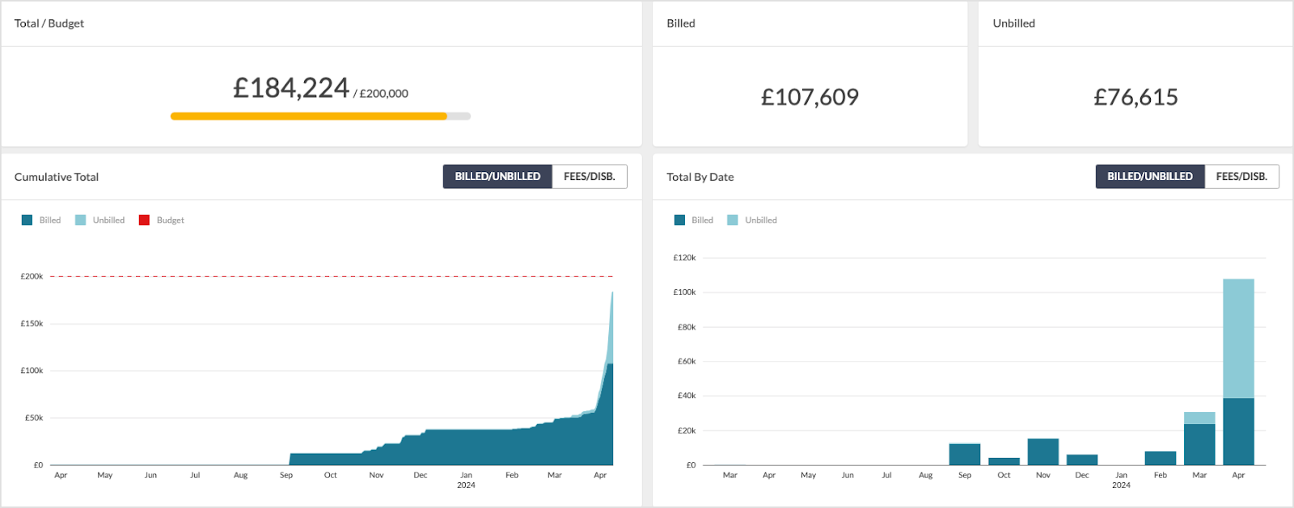
Task: Click the £200k axis label in Cumulative chart
Action: click(x=32, y=276)
